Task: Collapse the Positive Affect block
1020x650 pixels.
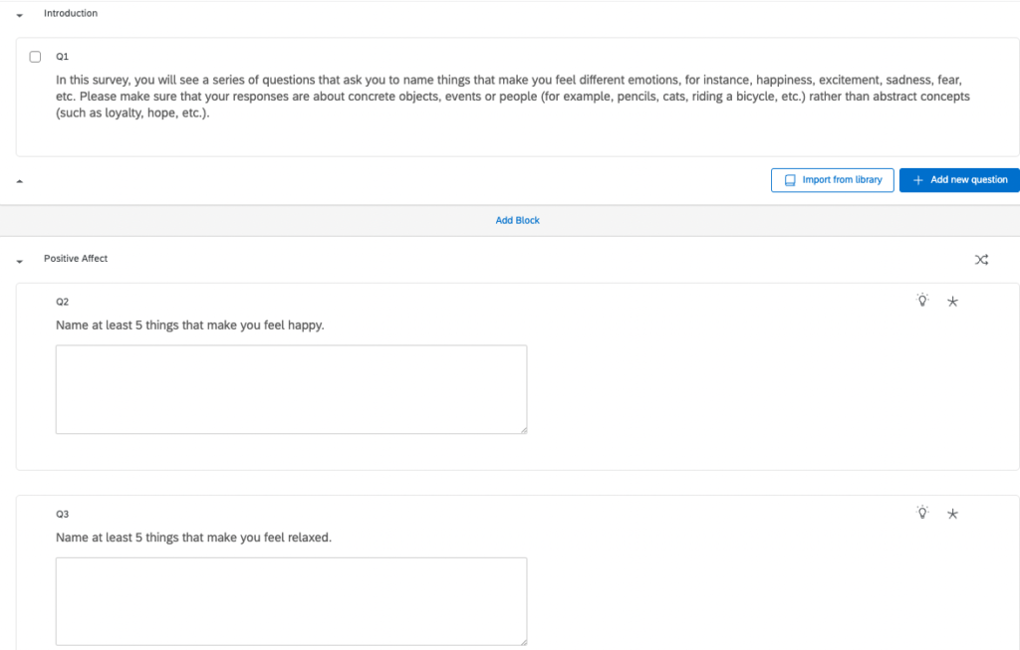Action: point(20,261)
